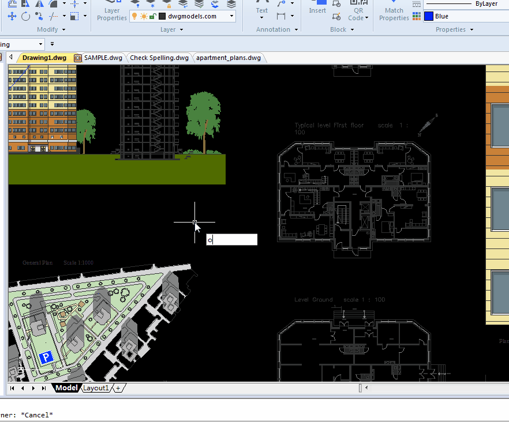
Task: Click the Layer Off tool with bulb
Action: tap(135, 4)
